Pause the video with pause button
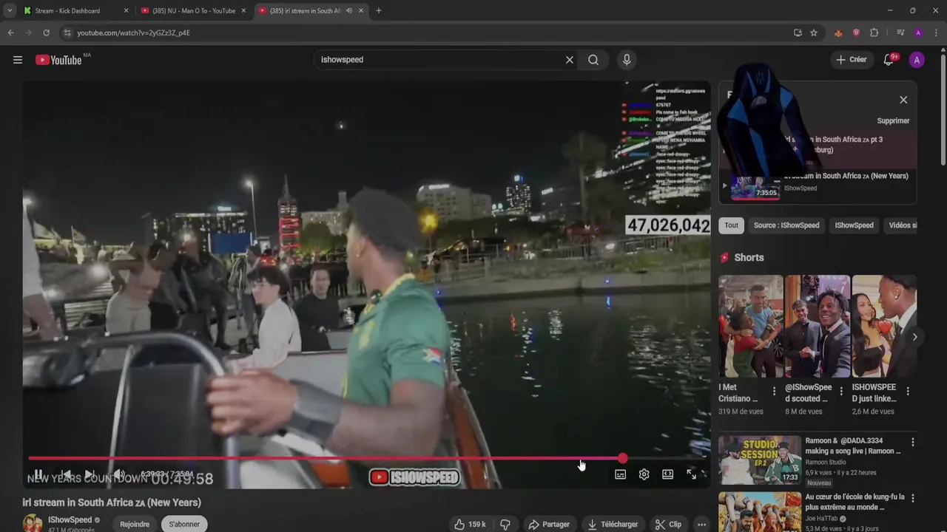This screenshot has width=947, height=532. (38, 474)
